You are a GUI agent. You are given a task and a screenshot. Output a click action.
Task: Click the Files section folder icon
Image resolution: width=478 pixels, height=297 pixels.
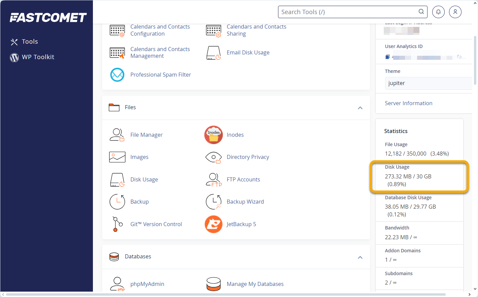click(x=114, y=108)
